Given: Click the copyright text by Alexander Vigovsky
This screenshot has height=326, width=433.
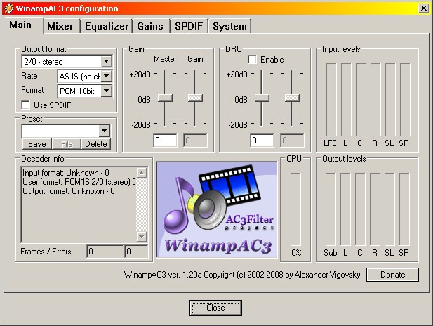Looking at the screenshot, I should point(242,275).
